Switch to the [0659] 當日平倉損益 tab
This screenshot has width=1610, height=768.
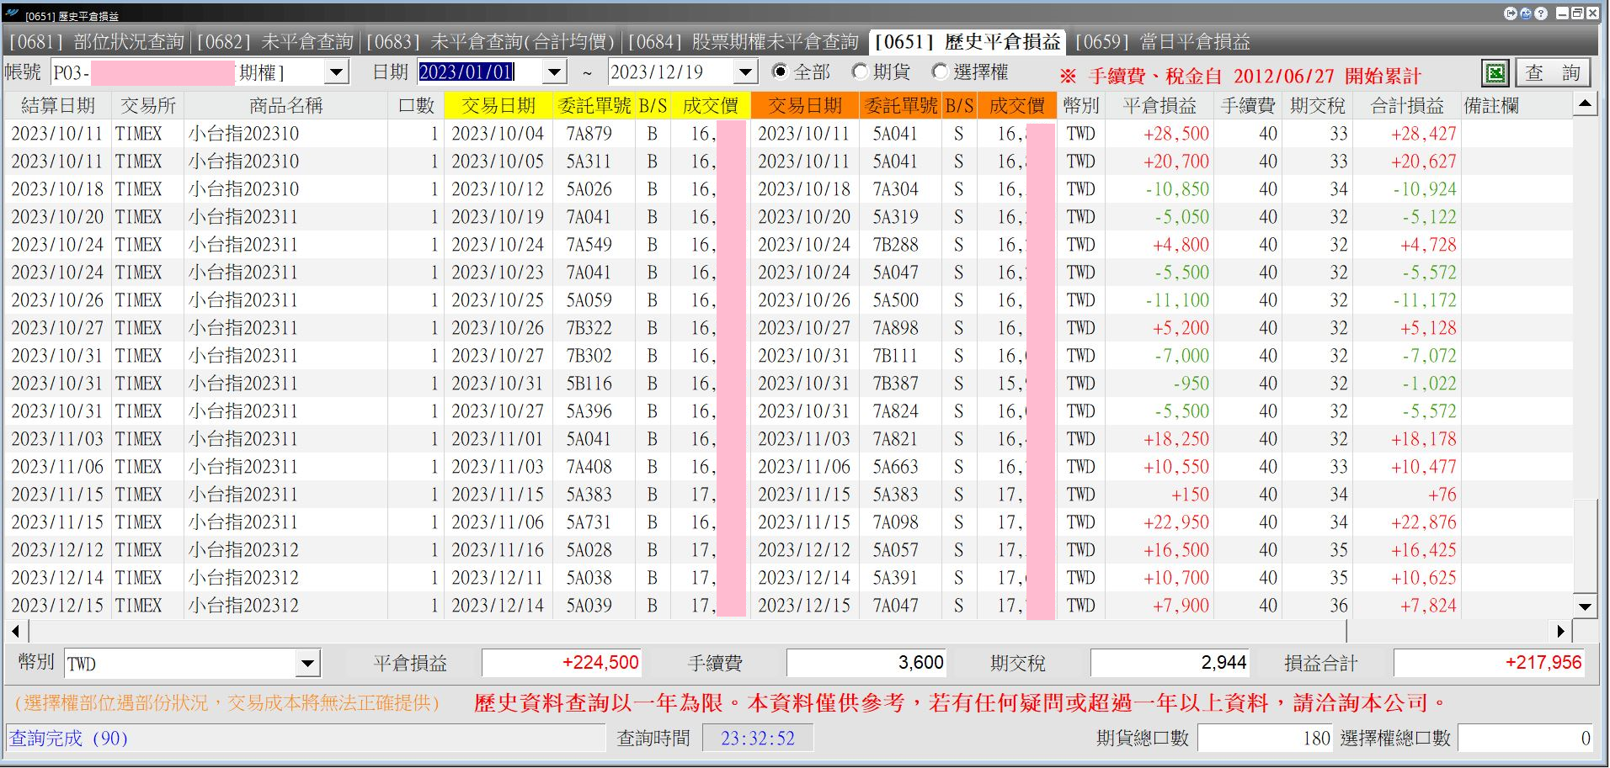tap(1163, 42)
